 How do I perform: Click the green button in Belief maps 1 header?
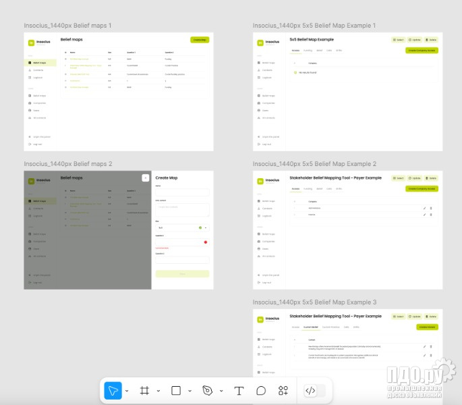coord(199,40)
